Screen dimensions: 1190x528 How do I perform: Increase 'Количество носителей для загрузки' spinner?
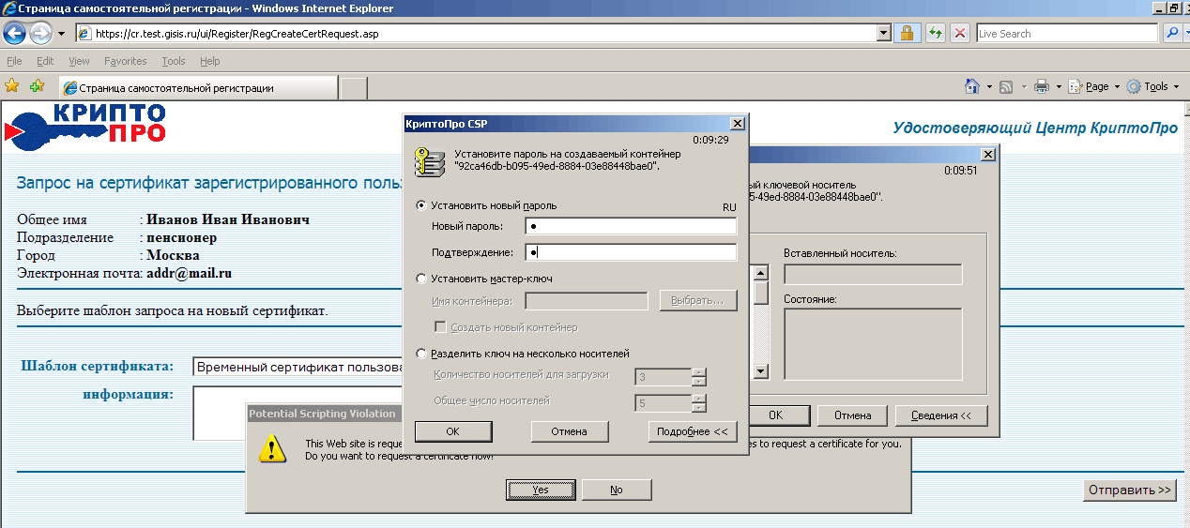[698, 372]
